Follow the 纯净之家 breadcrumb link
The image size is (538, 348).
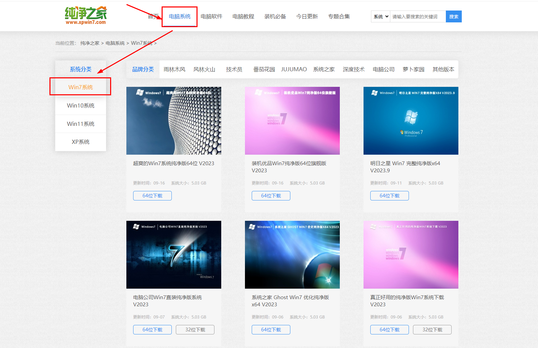point(90,43)
